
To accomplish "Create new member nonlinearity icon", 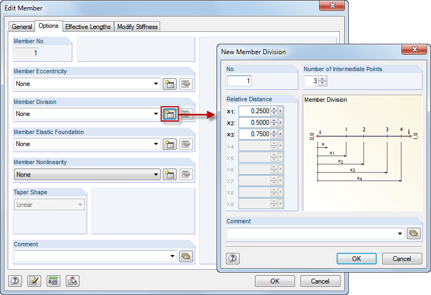I will (169, 174).
